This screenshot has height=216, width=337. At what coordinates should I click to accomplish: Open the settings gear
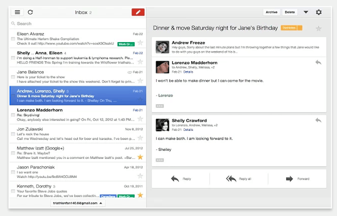[318, 12]
